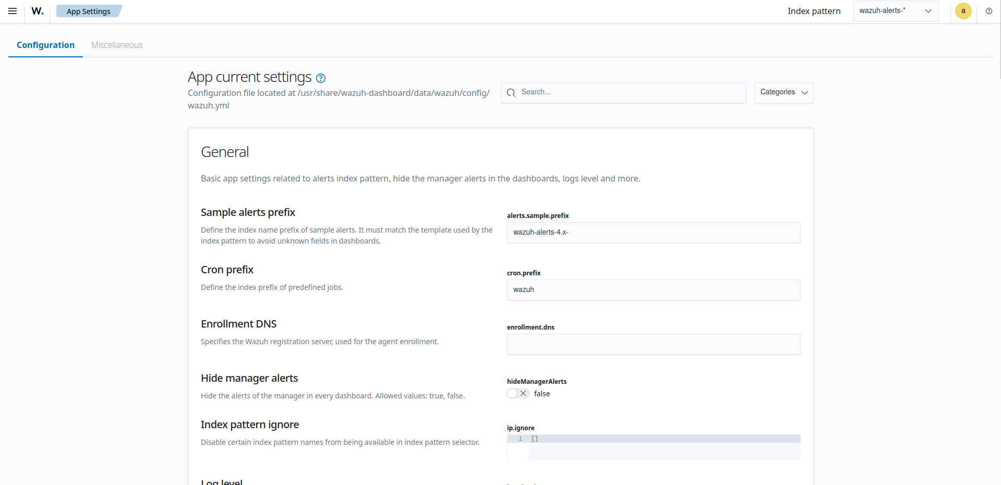Click the configuration file location text
Screen dimensions: 1001x485
tap(339, 99)
